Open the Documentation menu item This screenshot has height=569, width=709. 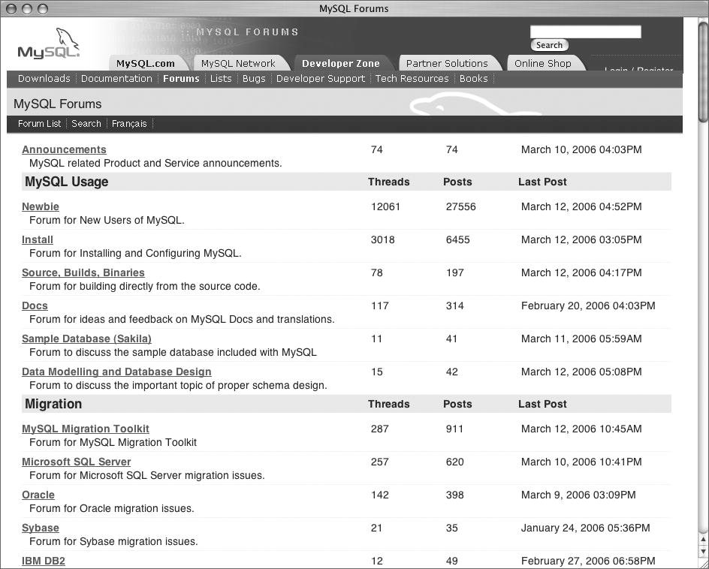pos(116,79)
